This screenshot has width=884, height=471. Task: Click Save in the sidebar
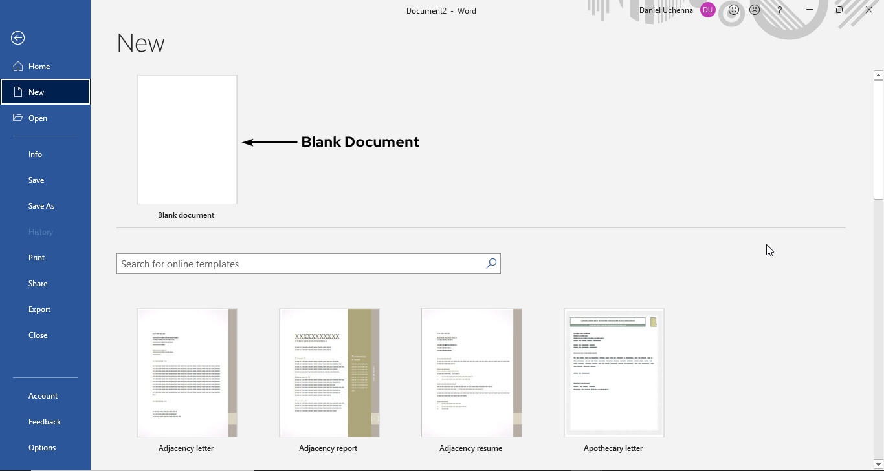[x=36, y=180]
